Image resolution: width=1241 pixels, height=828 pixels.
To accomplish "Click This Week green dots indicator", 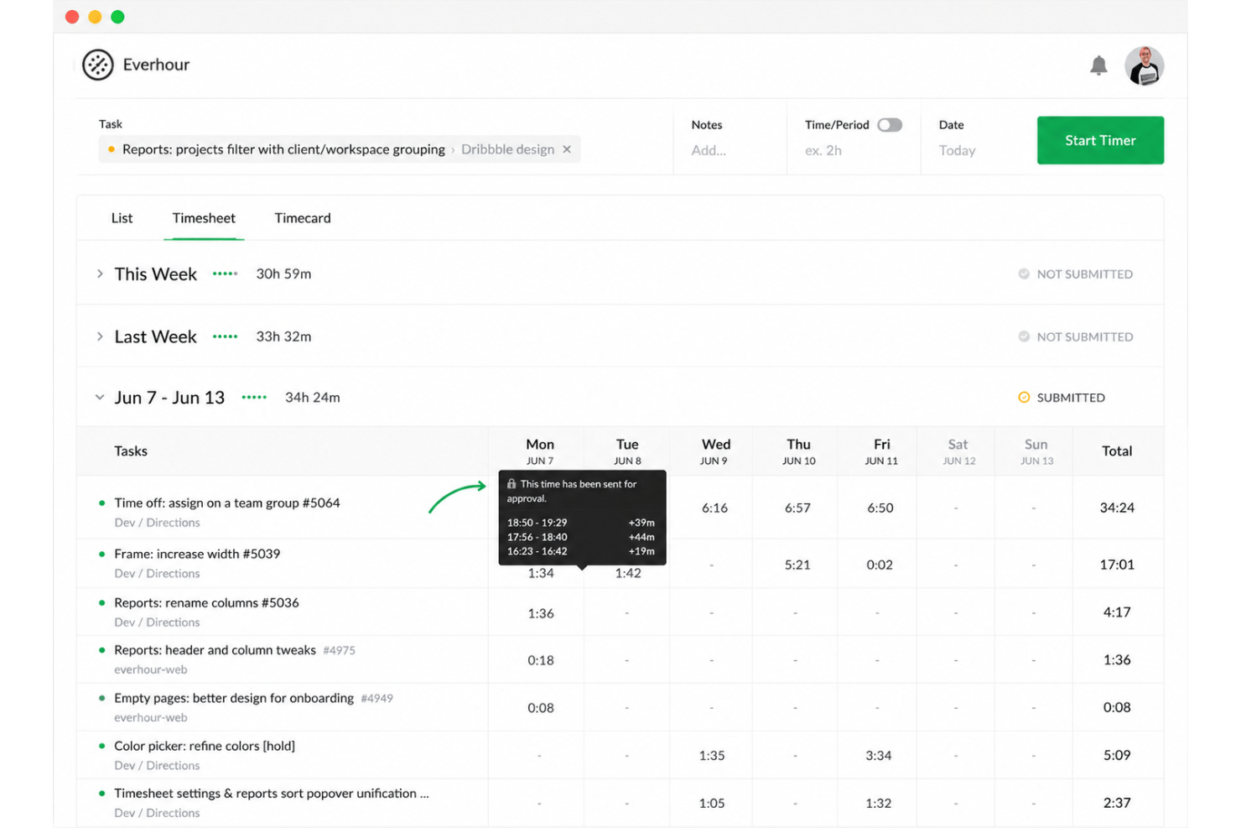I will [x=225, y=273].
